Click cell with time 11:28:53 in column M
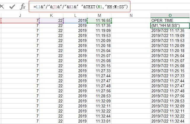 (x=99, y=96)
